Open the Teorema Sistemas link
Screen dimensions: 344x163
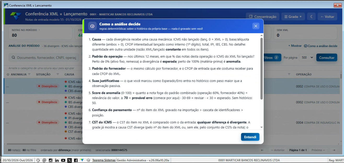104,160
